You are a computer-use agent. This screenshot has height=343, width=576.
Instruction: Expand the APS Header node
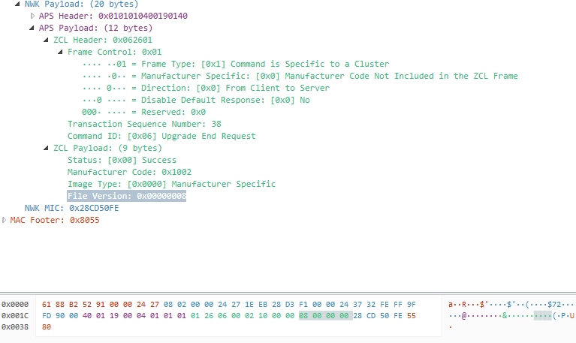[32, 16]
